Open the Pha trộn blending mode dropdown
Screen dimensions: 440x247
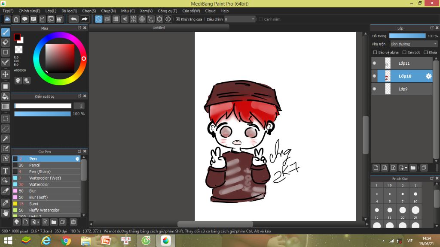414,44
